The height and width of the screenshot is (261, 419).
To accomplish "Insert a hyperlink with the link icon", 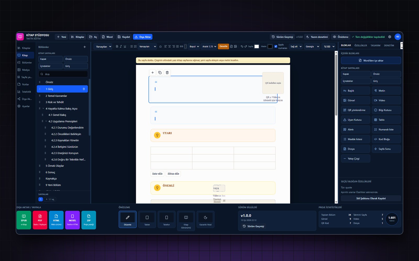I will tap(181, 46).
